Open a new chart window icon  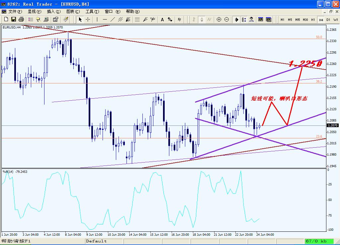click(x=261, y=20)
